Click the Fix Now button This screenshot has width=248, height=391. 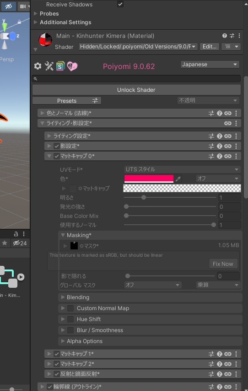click(223, 264)
